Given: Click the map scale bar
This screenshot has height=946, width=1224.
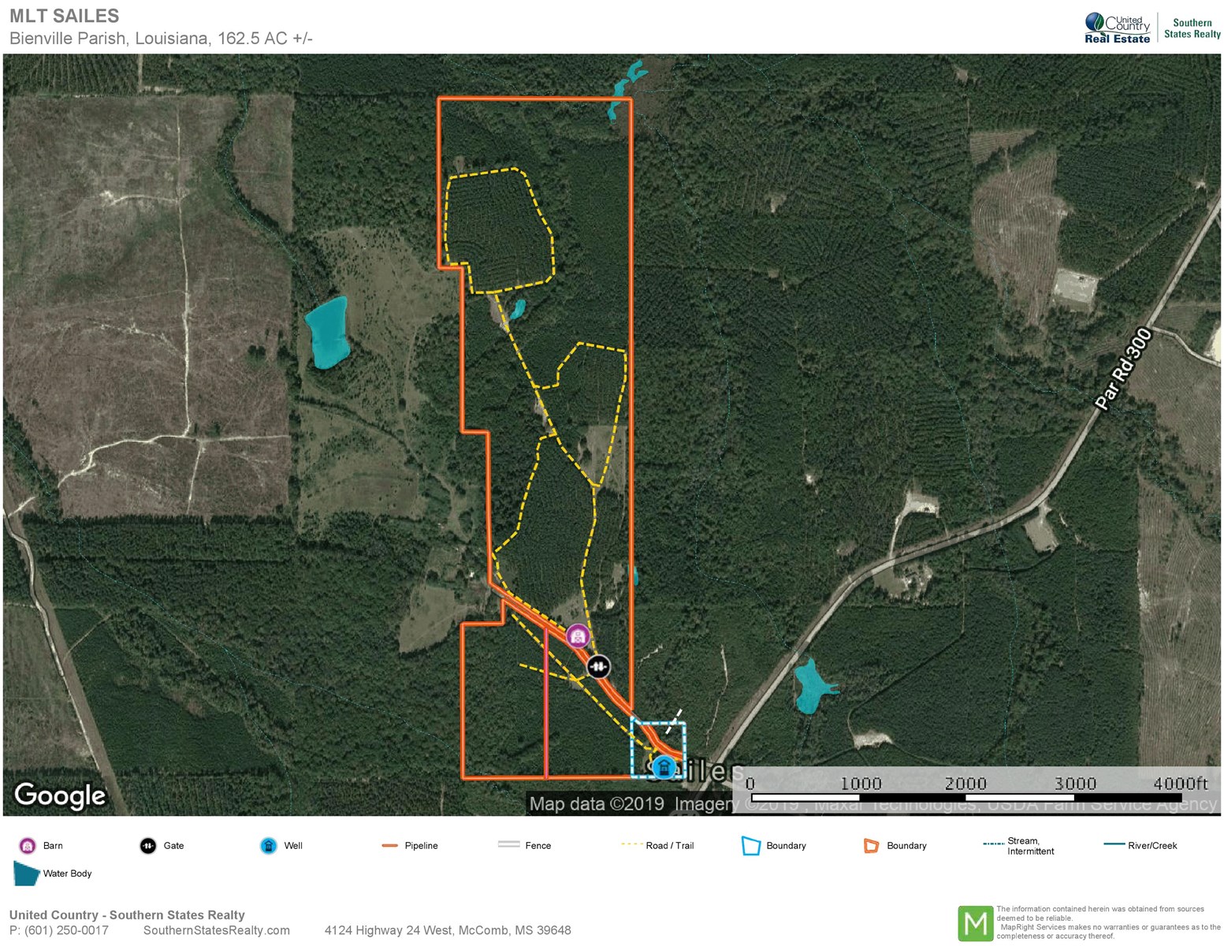Looking at the screenshot, I should tap(979, 788).
